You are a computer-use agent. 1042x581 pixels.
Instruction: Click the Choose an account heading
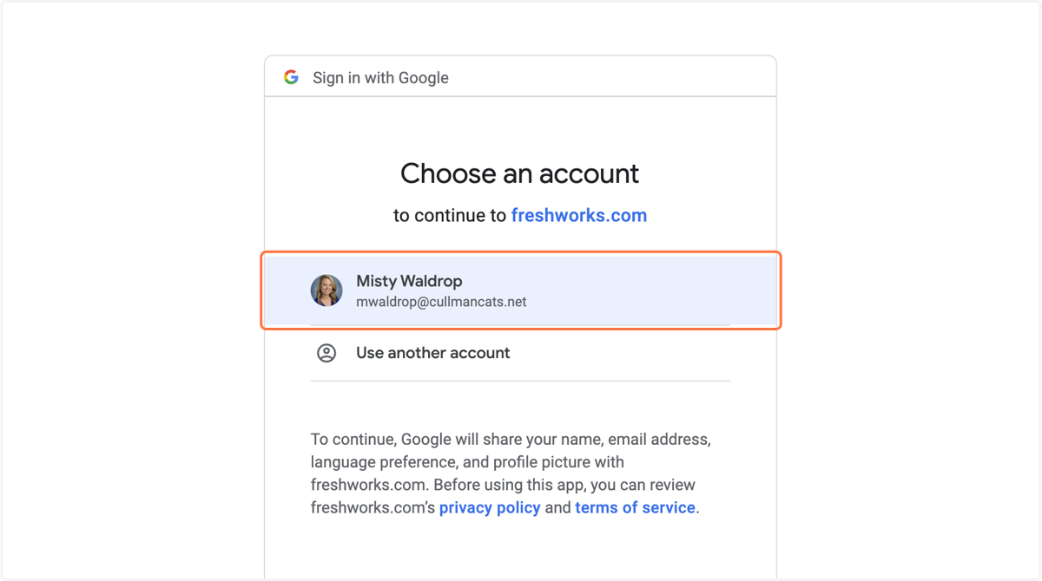point(520,173)
